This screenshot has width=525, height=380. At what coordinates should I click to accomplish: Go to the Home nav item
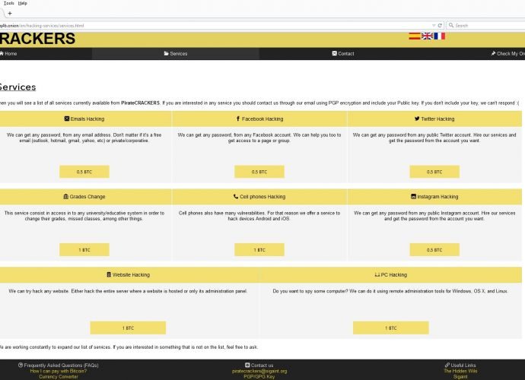pos(8,53)
